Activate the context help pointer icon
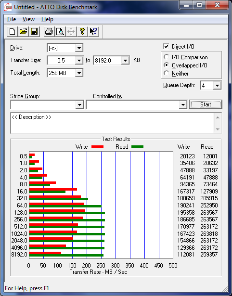The image size is (232, 296). pos(93,32)
